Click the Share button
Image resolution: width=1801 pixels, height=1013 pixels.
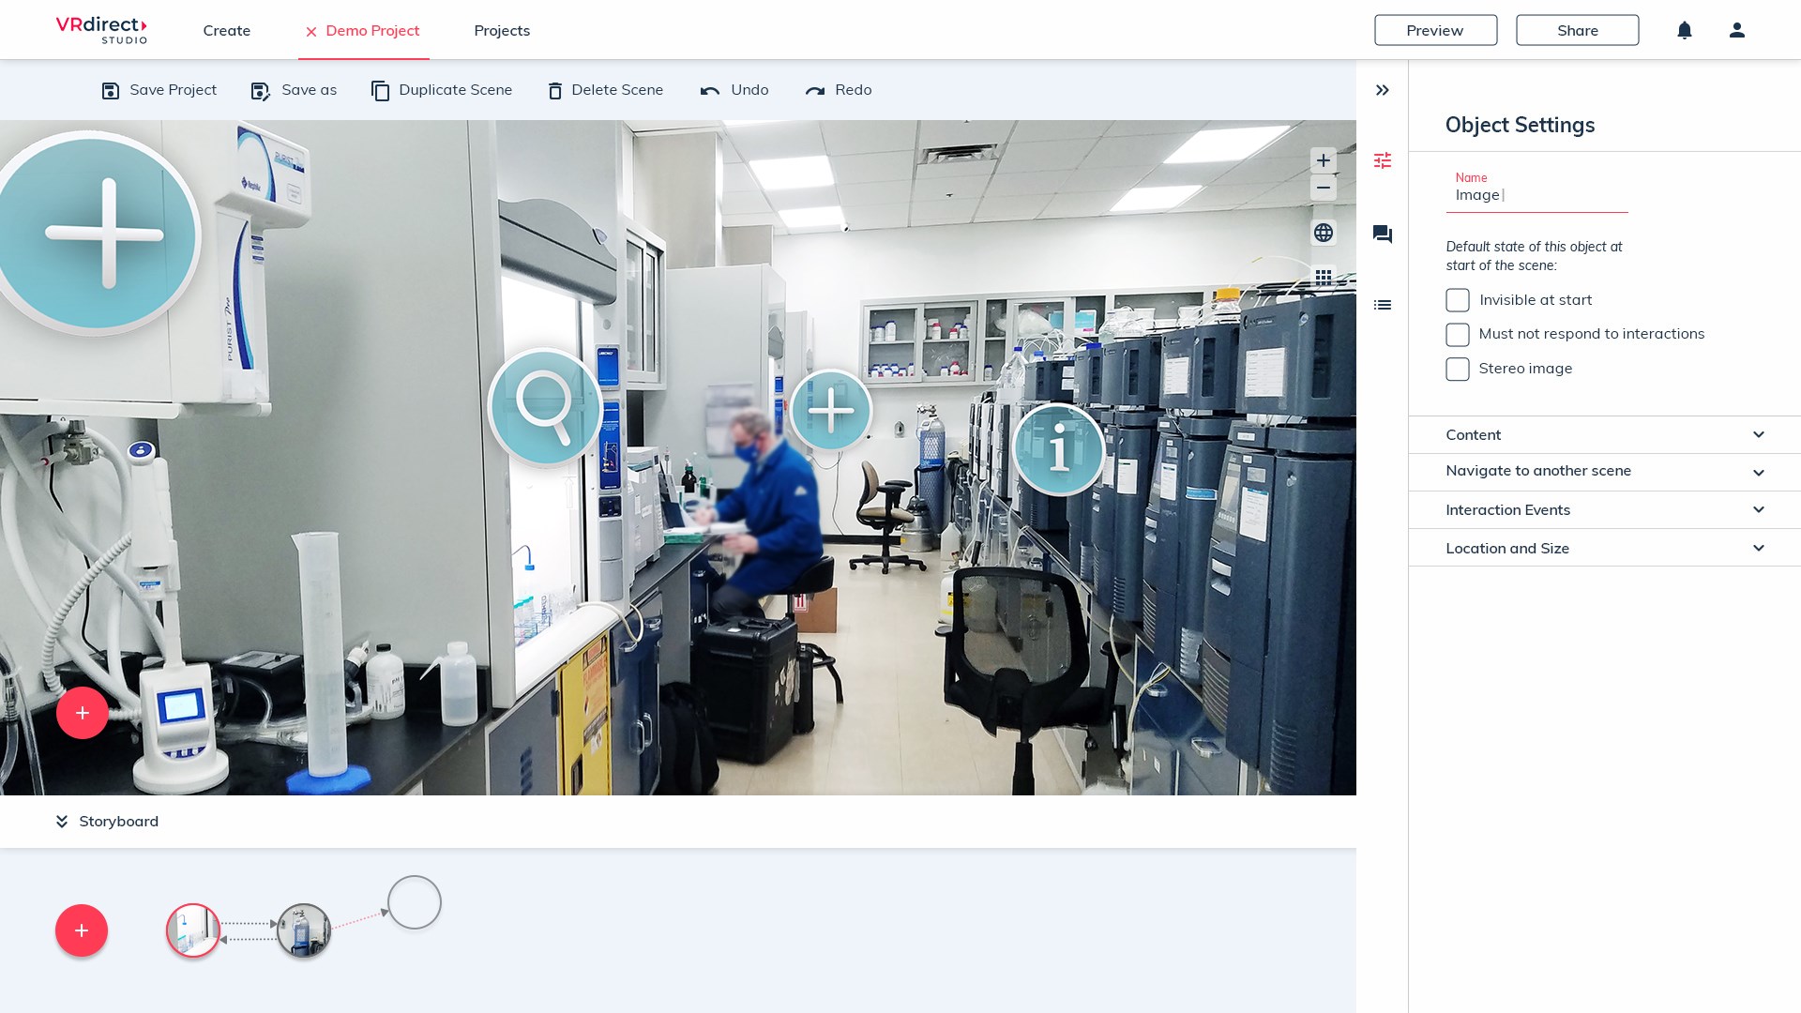pos(1577,30)
